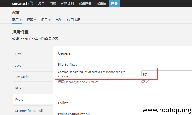This screenshot has height=115, width=192.
Task: Click the Pylint section heading
Action: (63, 103)
